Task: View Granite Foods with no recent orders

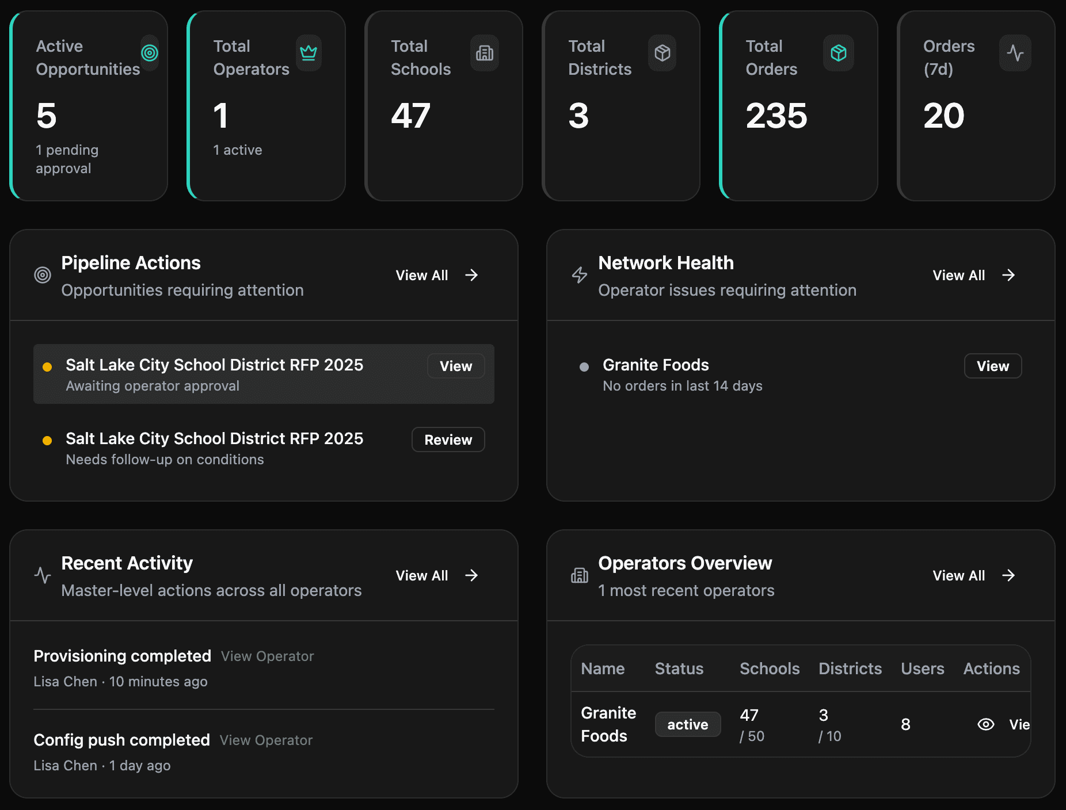Action: (x=992, y=366)
